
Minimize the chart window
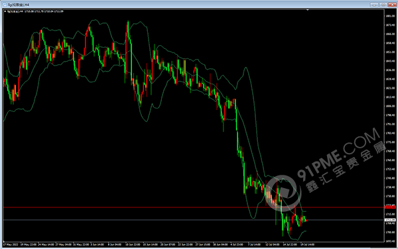[x=374, y=5]
